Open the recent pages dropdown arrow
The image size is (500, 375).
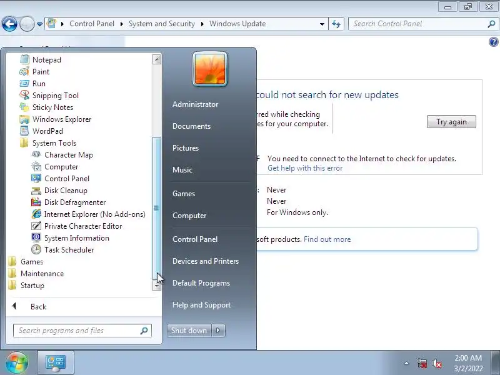click(x=39, y=24)
